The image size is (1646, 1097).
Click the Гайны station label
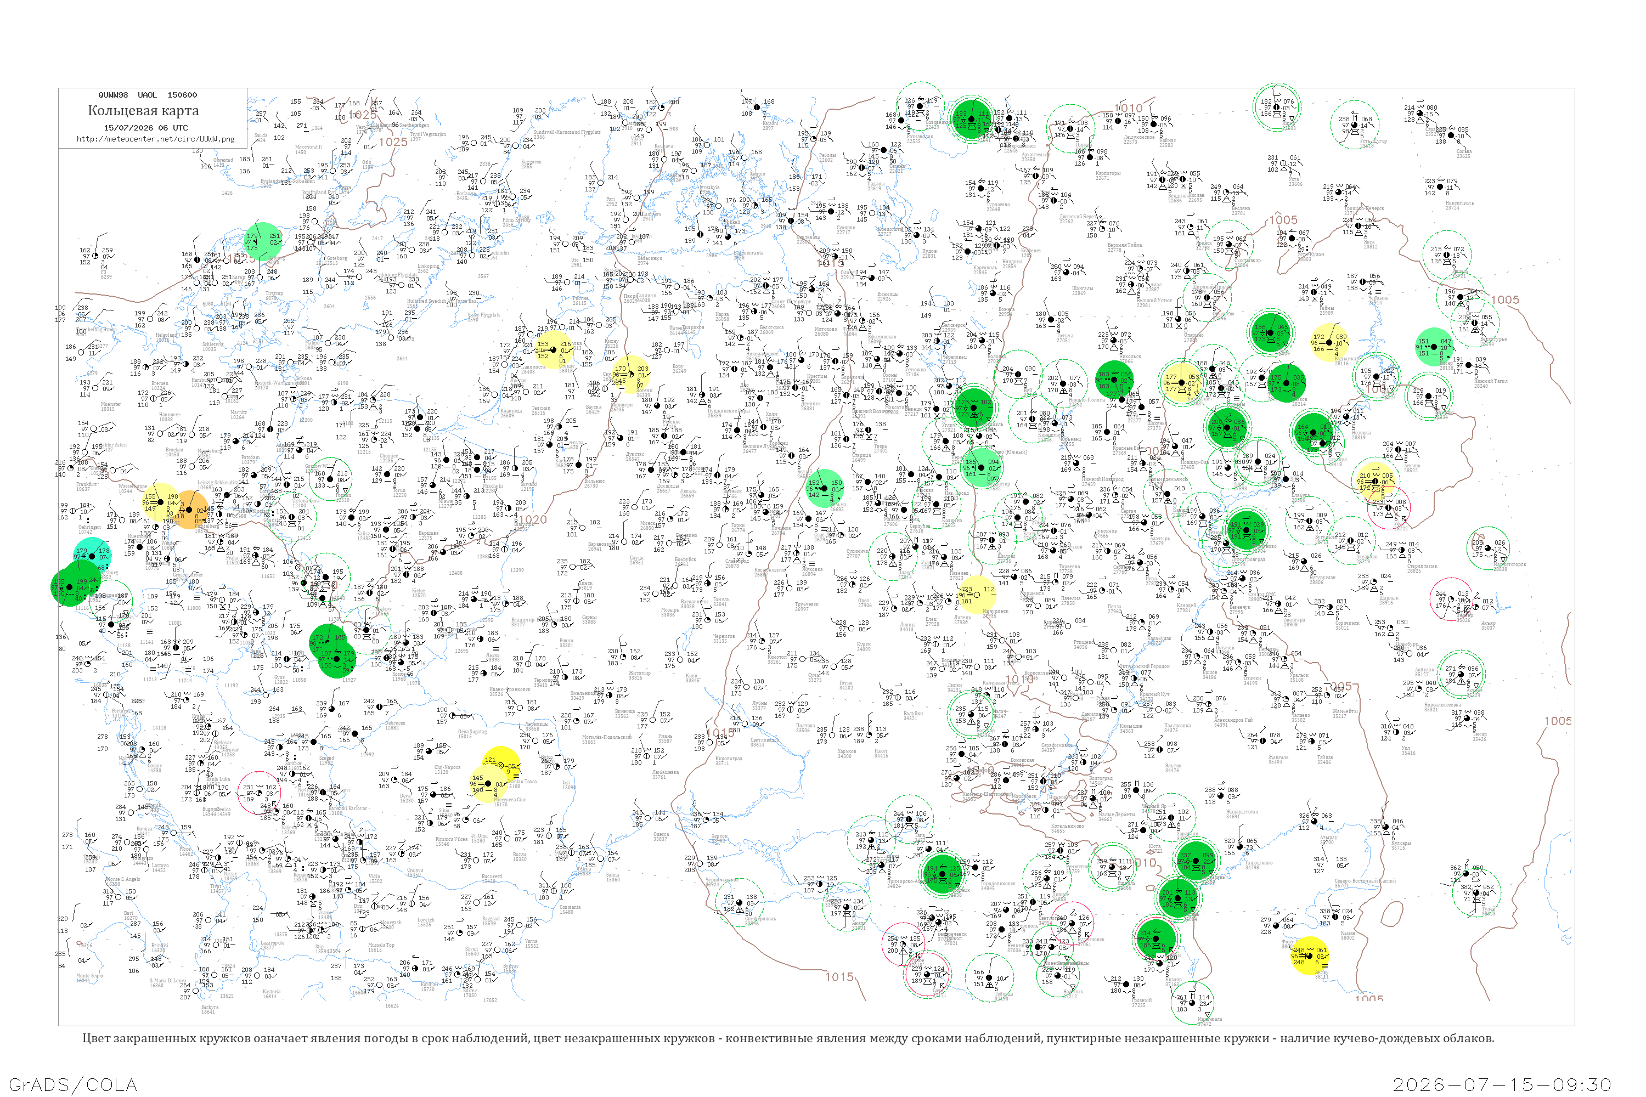point(1326,308)
